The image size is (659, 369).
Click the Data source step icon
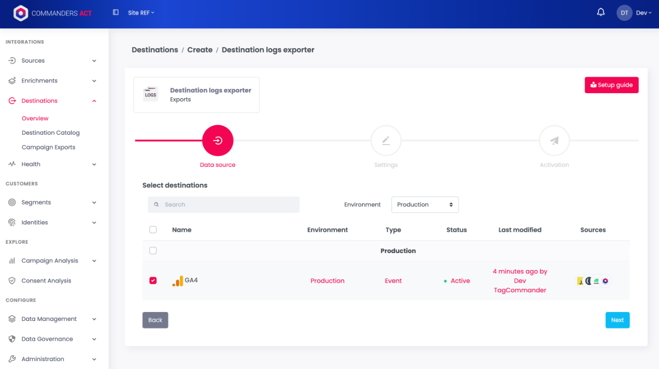point(218,141)
